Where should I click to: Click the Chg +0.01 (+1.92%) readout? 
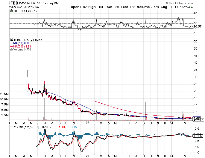175,7
